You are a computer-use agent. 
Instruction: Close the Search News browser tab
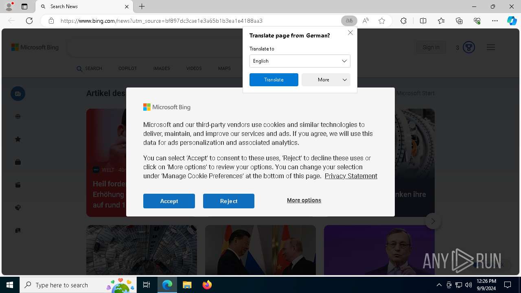click(x=127, y=7)
